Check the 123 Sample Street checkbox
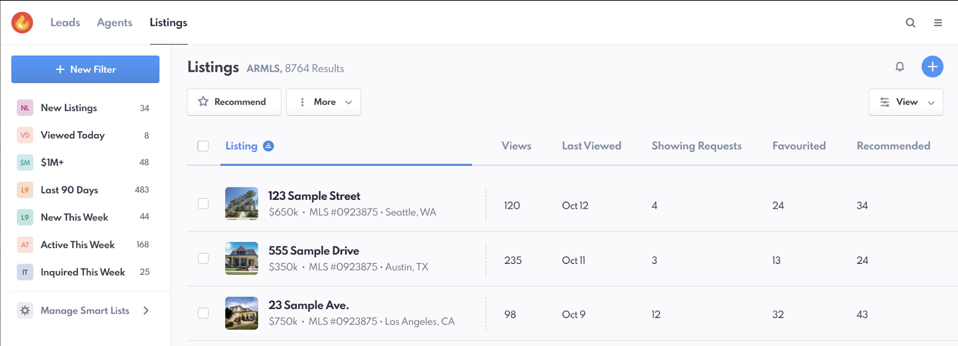Image resolution: width=958 pixels, height=346 pixels. coord(203,204)
